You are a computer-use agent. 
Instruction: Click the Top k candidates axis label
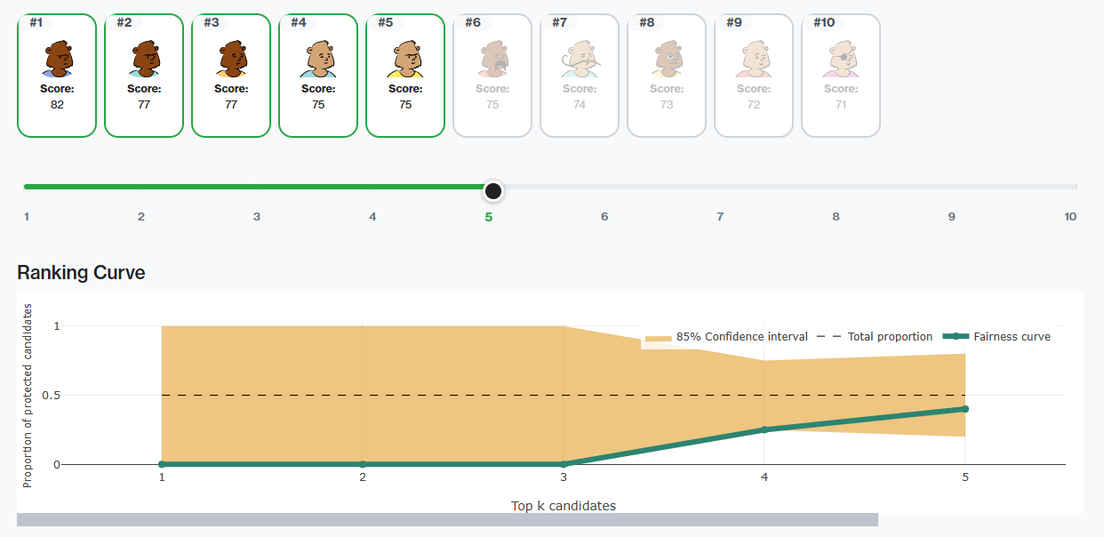pyautogui.click(x=564, y=506)
